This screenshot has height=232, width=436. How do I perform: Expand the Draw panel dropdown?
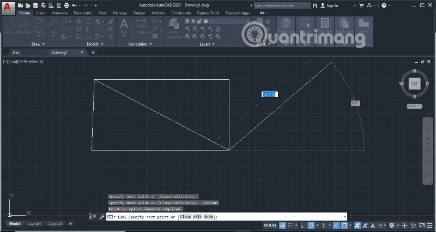click(x=38, y=44)
